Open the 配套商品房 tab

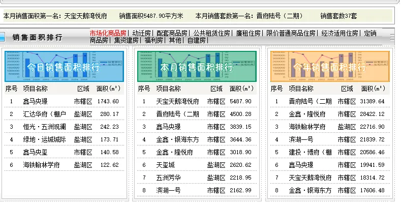(172, 33)
